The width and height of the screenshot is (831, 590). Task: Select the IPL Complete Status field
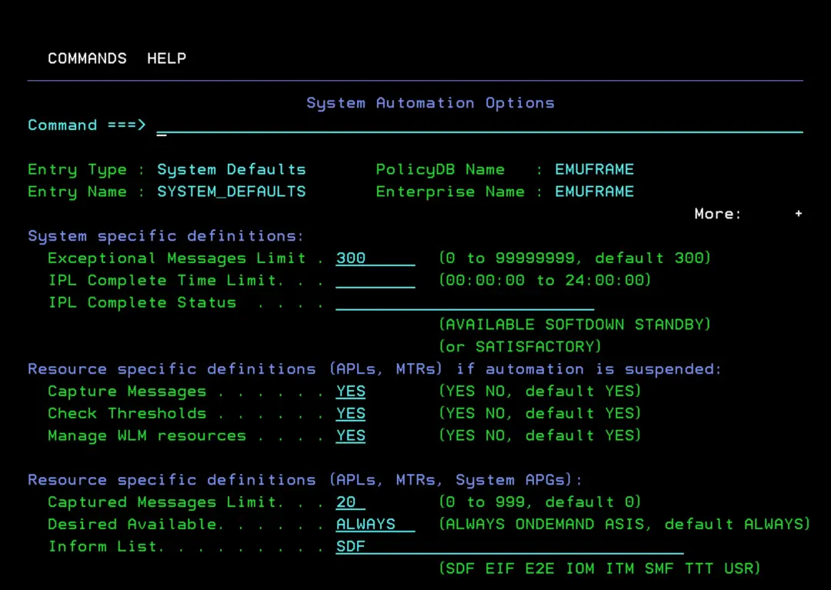[465, 302]
